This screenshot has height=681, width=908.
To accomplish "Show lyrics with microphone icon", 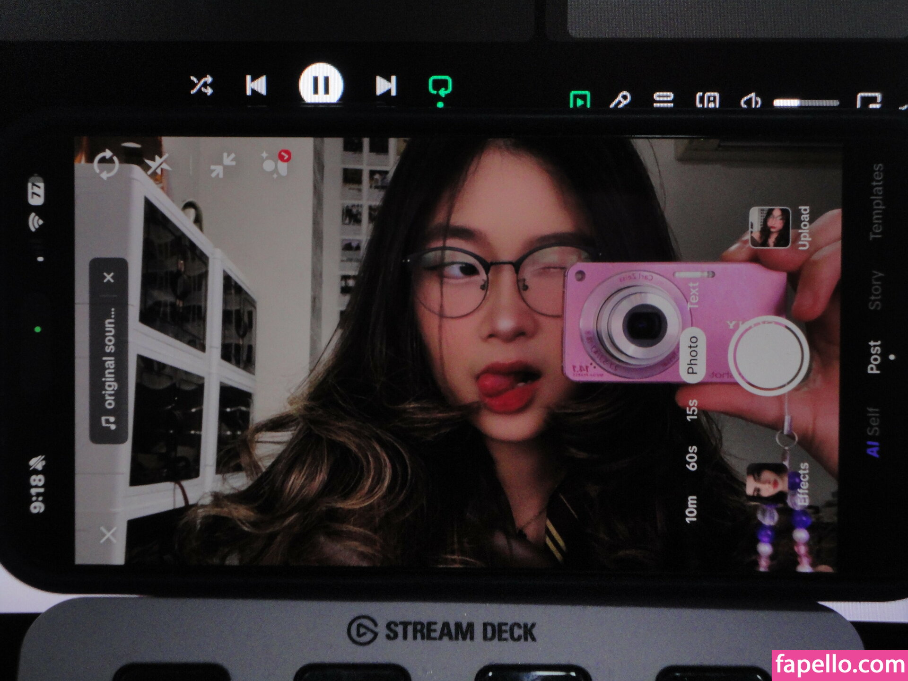I will (x=620, y=100).
